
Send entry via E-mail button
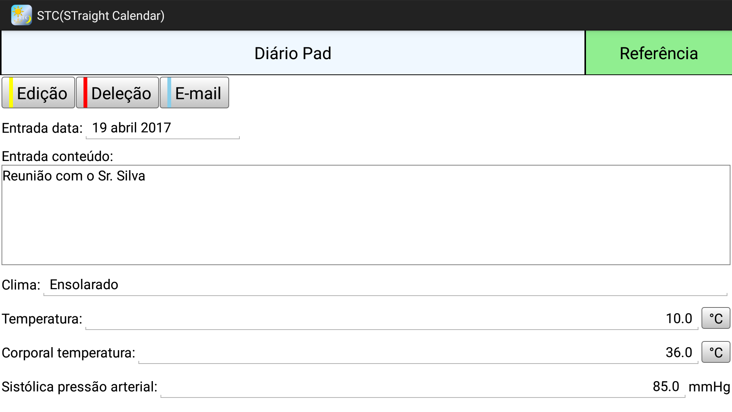194,93
